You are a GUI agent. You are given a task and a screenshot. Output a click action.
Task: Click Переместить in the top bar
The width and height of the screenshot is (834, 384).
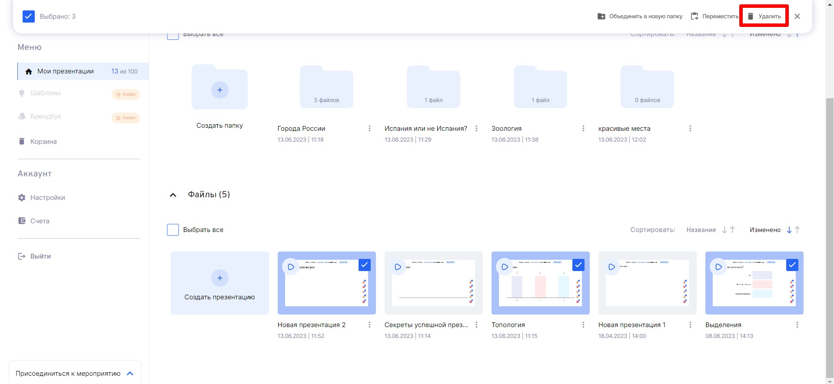714,17
